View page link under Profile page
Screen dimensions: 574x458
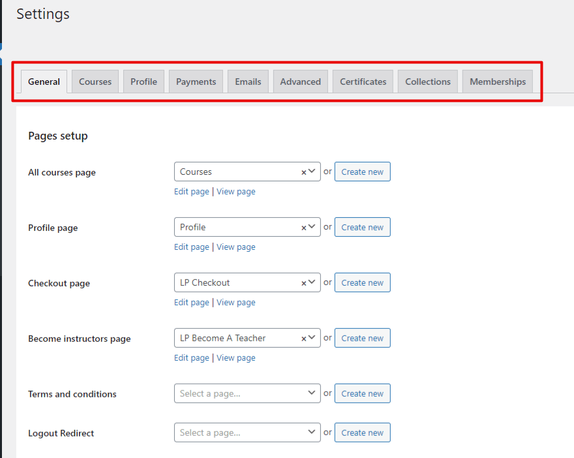point(236,247)
